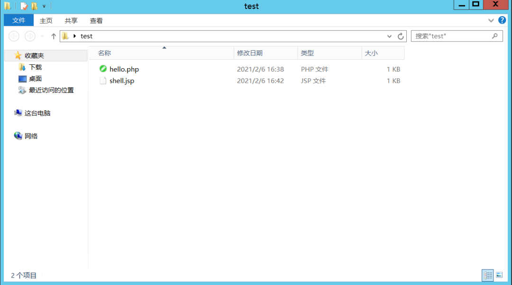The height and width of the screenshot is (285, 512).
Task: Click the title bar folder system icon
Action: pos(8,6)
